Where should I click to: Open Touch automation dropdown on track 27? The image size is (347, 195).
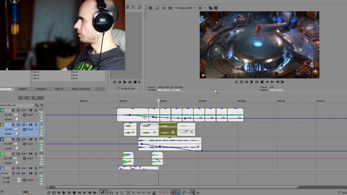pyautogui.click(x=37, y=158)
